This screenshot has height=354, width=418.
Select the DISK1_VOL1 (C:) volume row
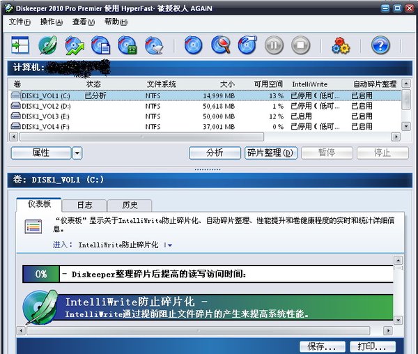click(x=205, y=95)
